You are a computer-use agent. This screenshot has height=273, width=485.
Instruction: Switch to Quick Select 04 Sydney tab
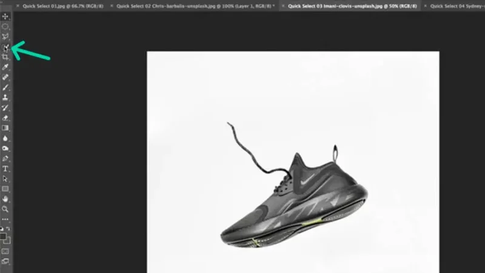click(x=457, y=6)
